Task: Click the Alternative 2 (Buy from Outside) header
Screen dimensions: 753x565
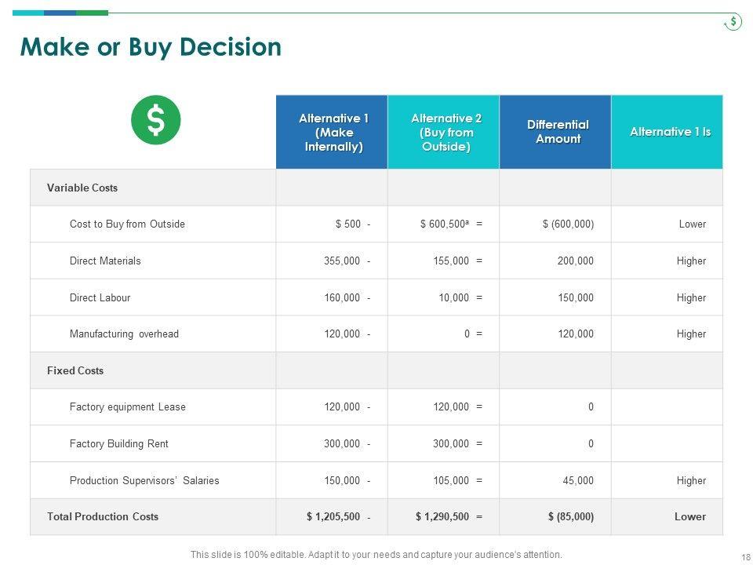Action: click(446, 132)
